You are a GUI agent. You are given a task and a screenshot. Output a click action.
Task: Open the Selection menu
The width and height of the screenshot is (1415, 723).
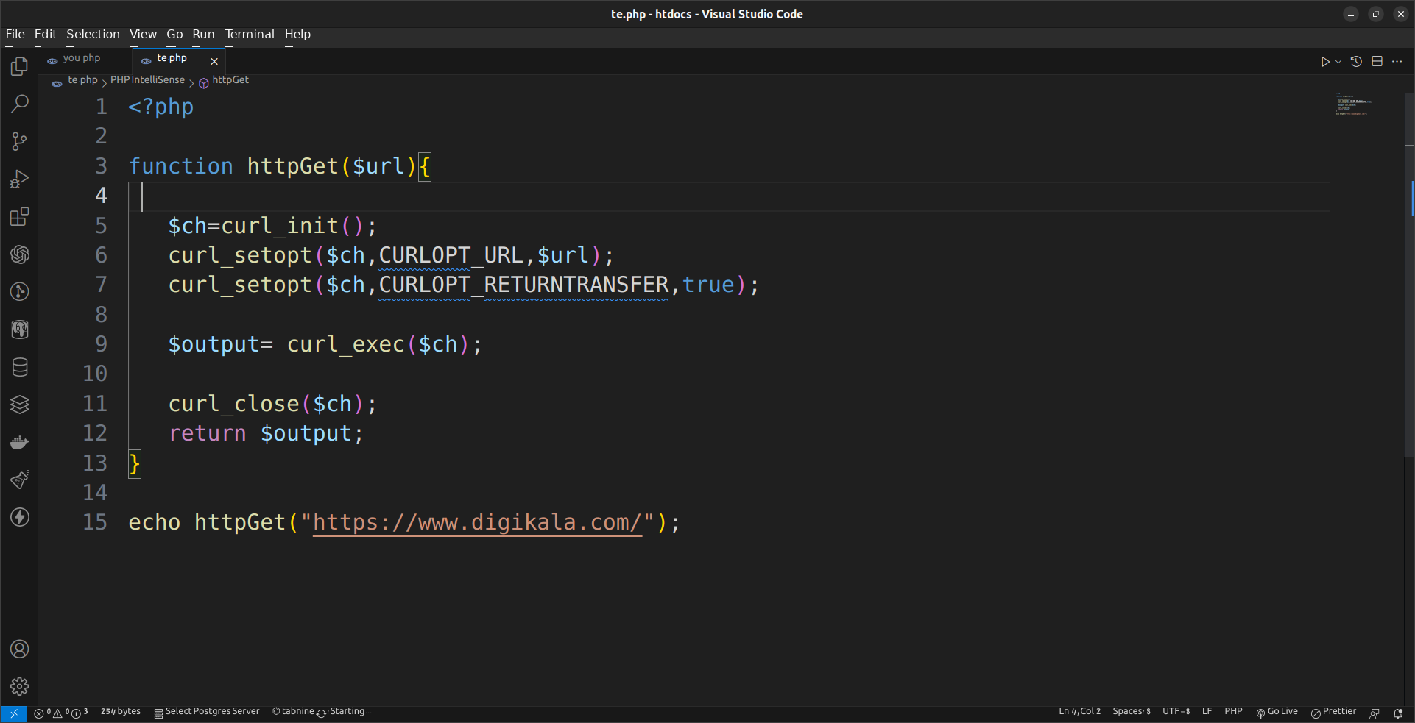tap(93, 34)
